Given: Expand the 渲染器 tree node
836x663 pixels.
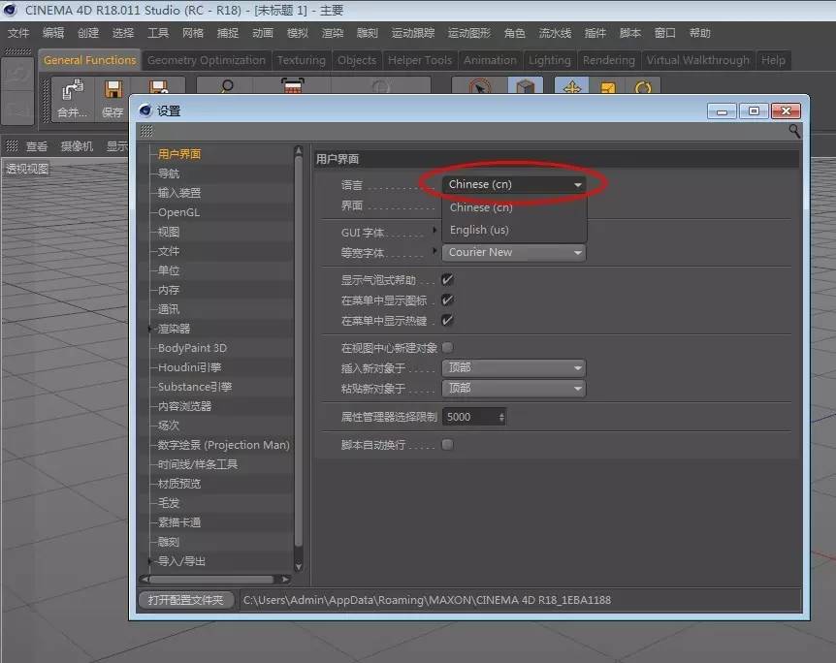Looking at the screenshot, I should click(x=149, y=329).
